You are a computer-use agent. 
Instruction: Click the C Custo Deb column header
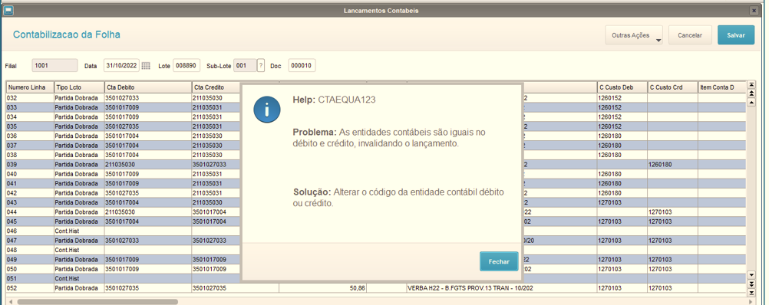point(622,87)
